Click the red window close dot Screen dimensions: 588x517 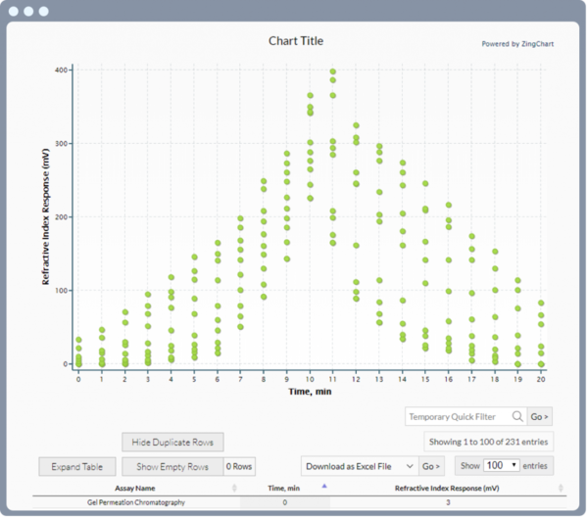pyautogui.click(x=13, y=12)
